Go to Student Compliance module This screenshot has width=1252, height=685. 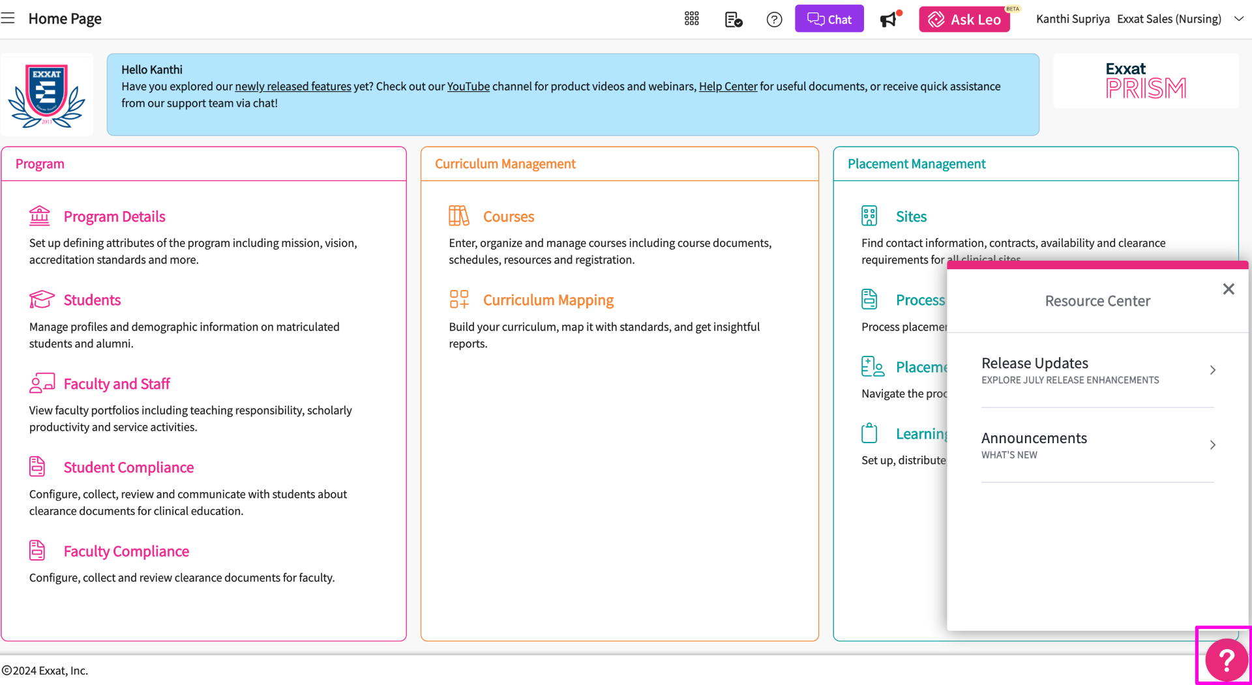tap(128, 467)
